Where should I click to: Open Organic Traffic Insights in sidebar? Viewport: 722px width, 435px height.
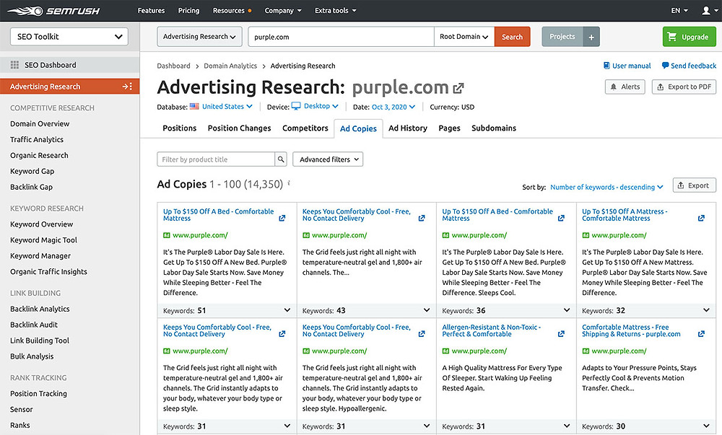(x=48, y=272)
